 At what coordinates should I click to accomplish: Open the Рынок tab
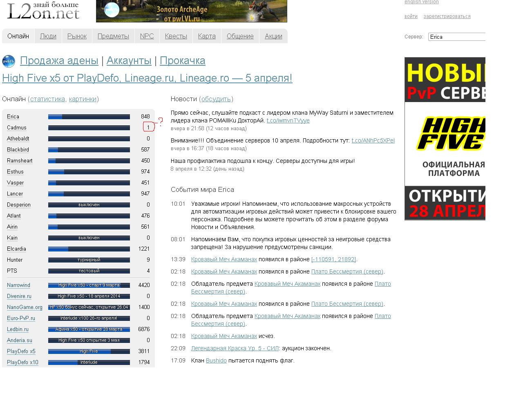(x=77, y=36)
